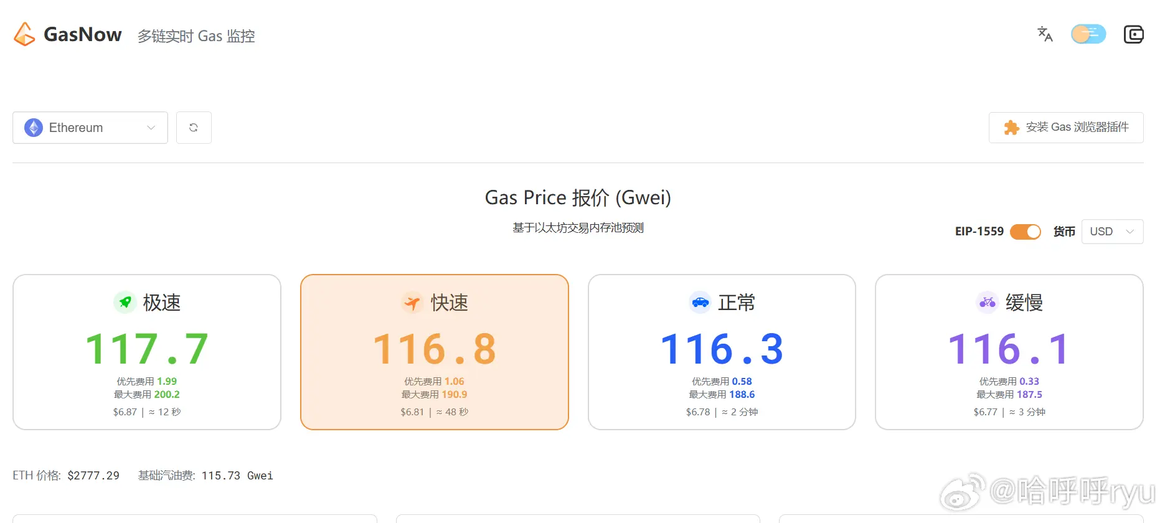The width and height of the screenshot is (1165, 523).
Task: Click the GasNow flame logo
Action: [x=24, y=34]
